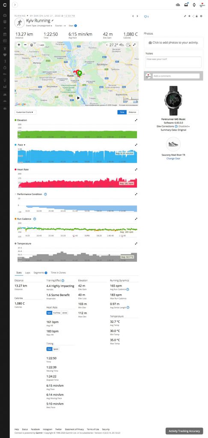Select the Segments tab

click(x=40, y=272)
